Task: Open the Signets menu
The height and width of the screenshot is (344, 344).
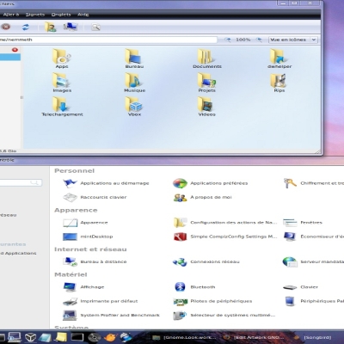Action: click(x=35, y=15)
